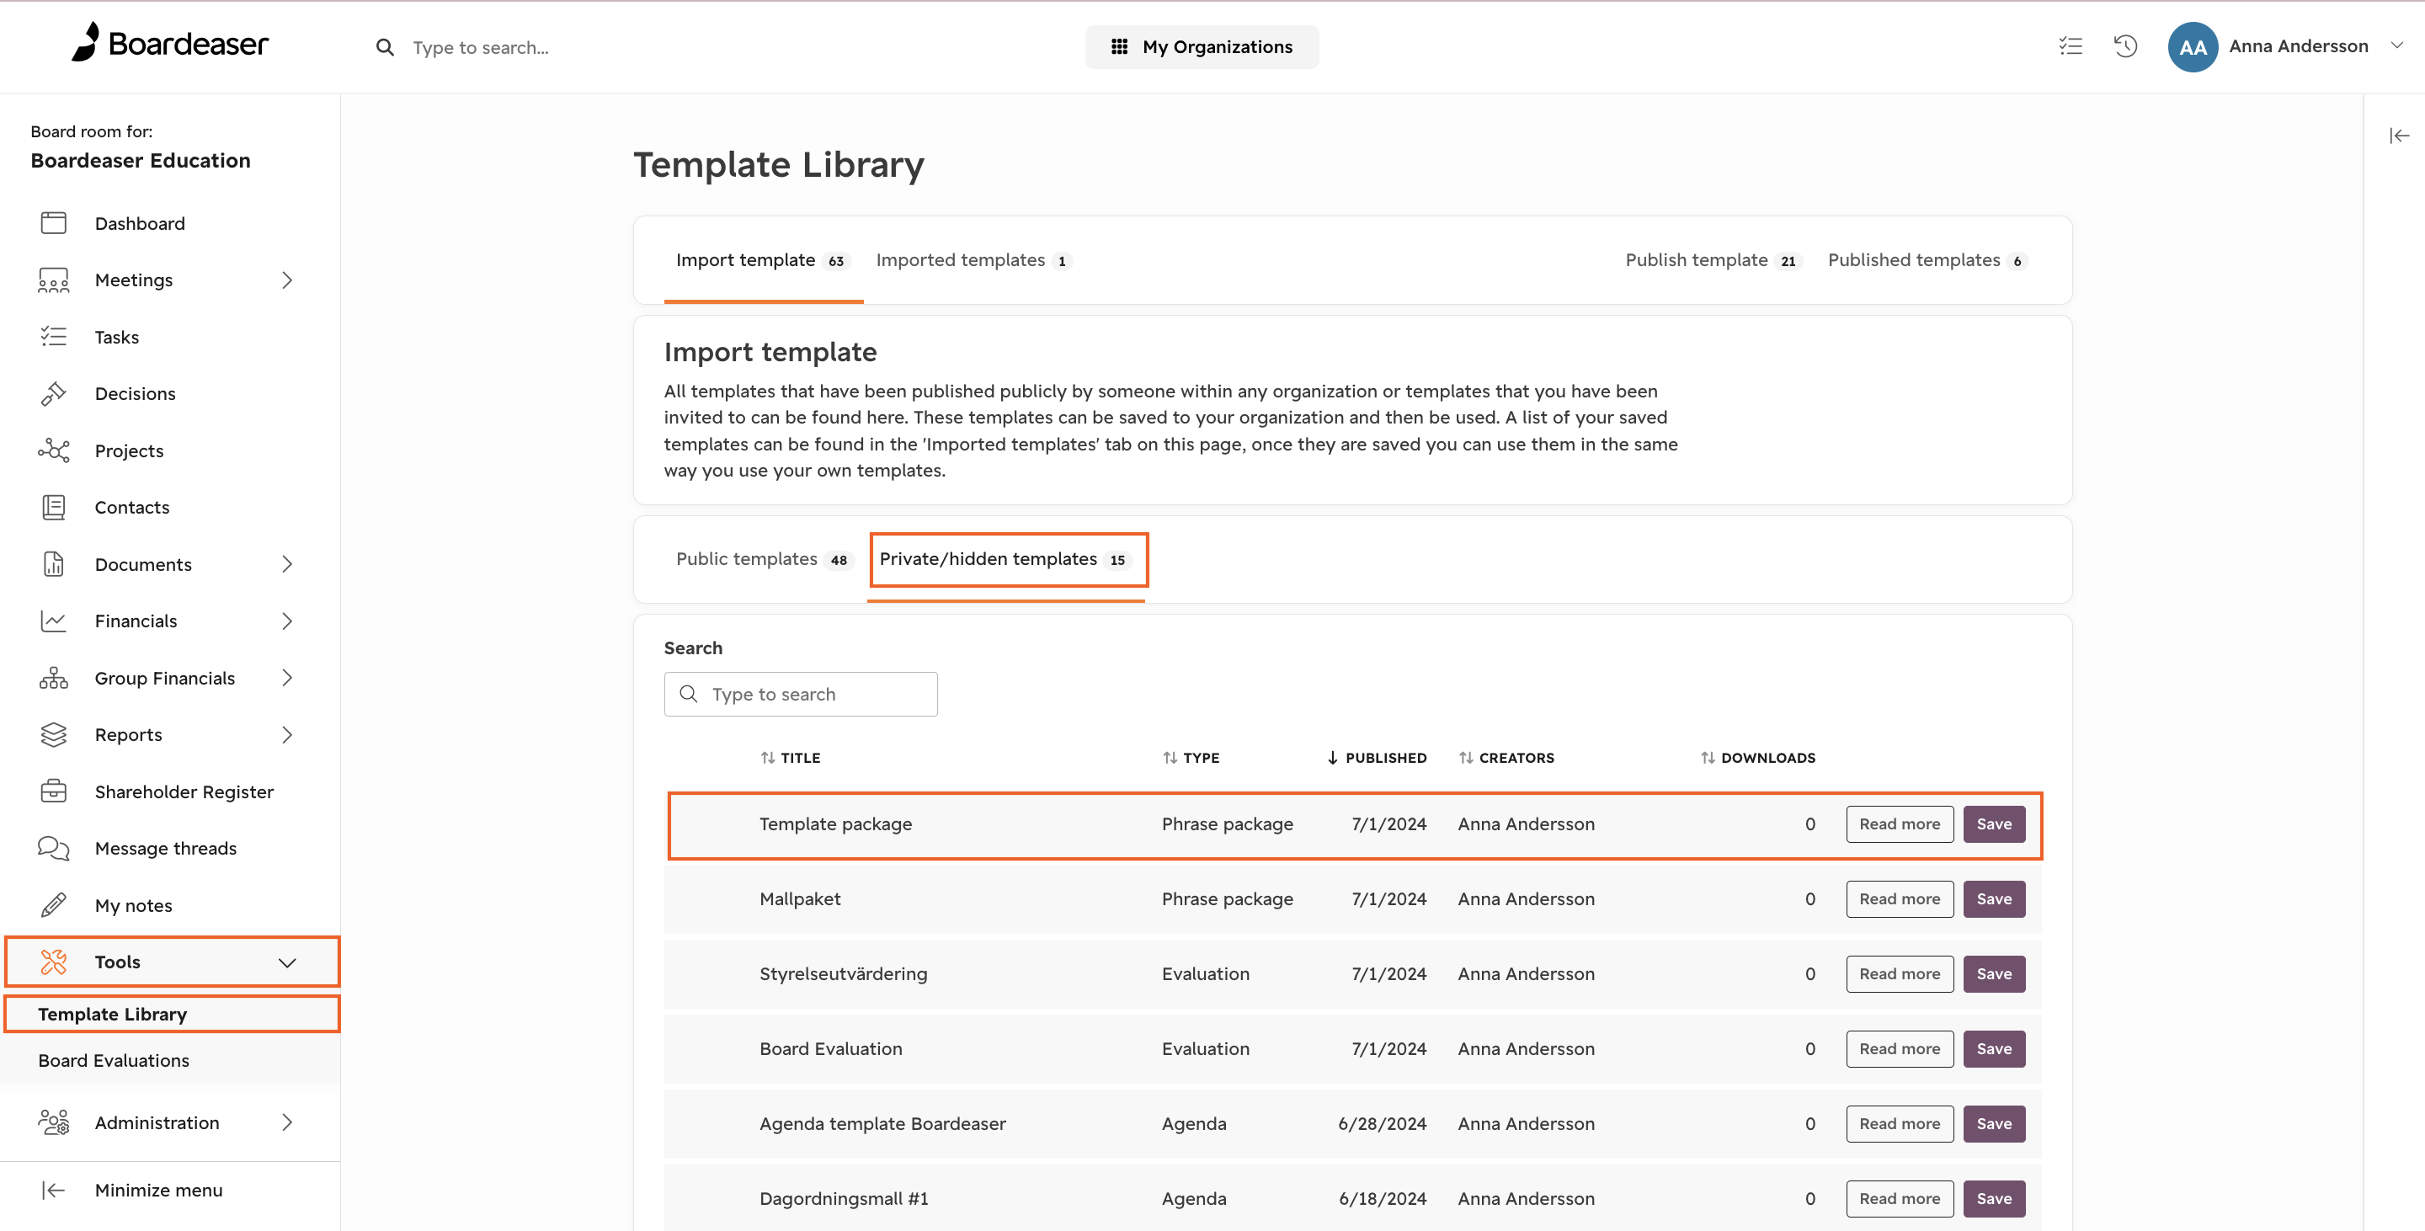Expand the Meetings submenu chevron
Image resolution: width=2425 pixels, height=1231 pixels.
[287, 280]
